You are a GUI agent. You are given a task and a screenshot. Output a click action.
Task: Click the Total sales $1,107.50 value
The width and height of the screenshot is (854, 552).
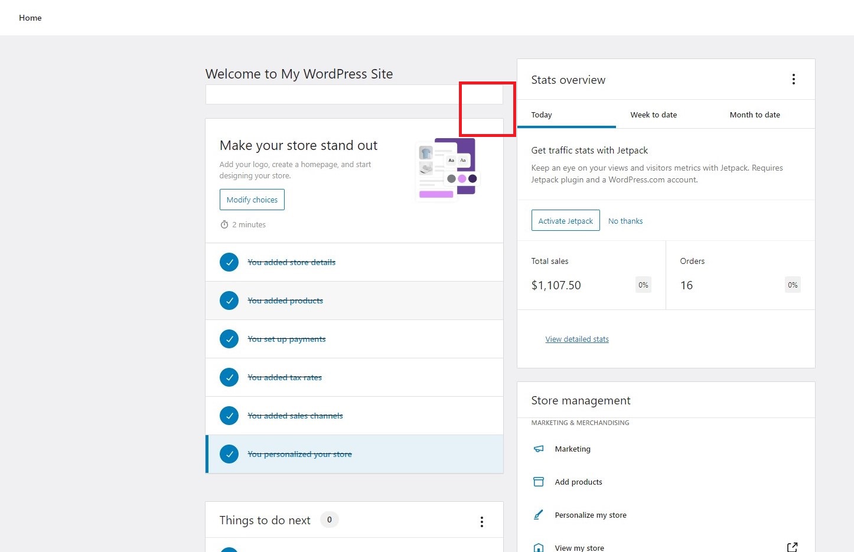(556, 285)
